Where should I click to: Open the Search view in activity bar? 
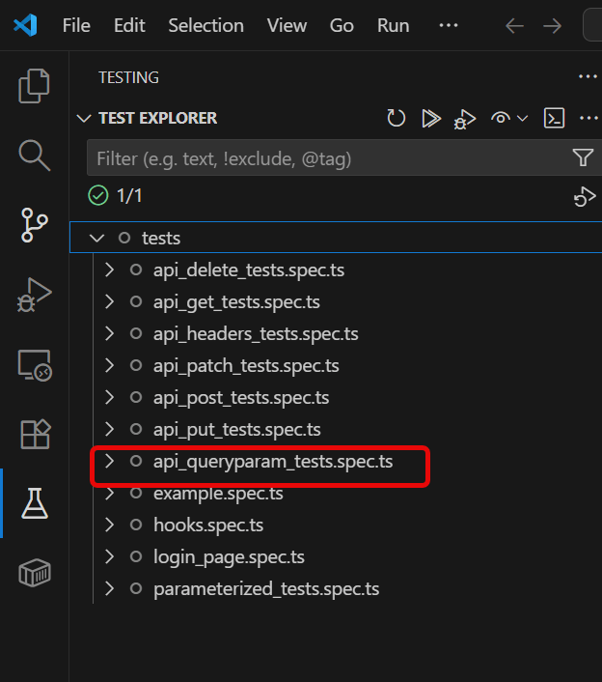click(34, 155)
